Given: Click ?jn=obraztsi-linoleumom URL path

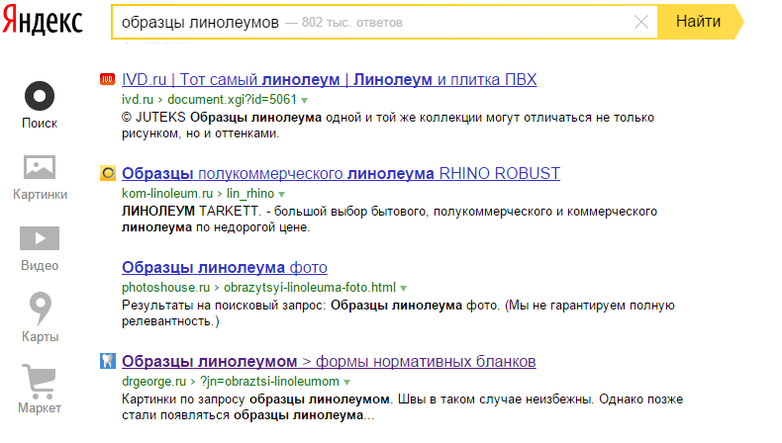Looking at the screenshot, I should point(269,382).
